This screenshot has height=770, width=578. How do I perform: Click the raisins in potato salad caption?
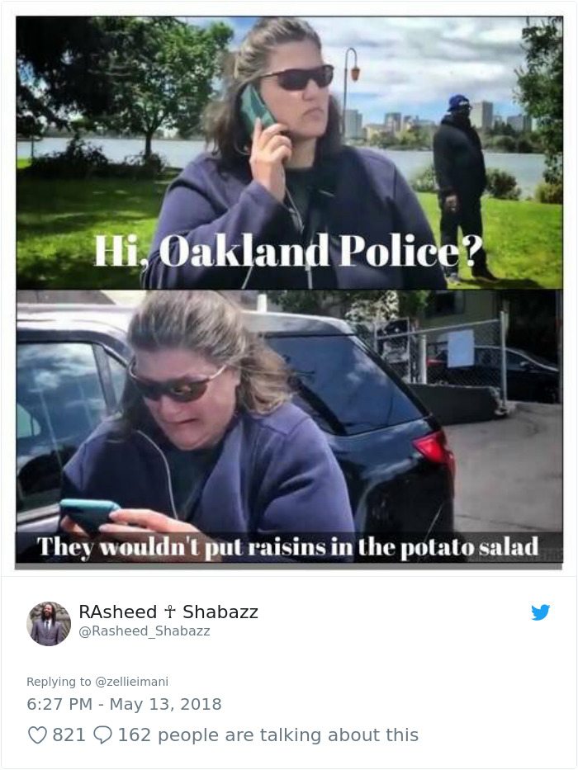(288, 546)
